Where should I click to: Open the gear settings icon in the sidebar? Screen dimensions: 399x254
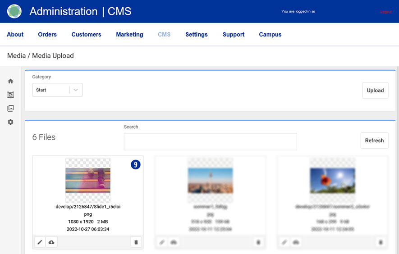[x=10, y=122]
